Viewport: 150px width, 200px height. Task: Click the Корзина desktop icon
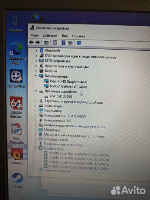(16, 23)
